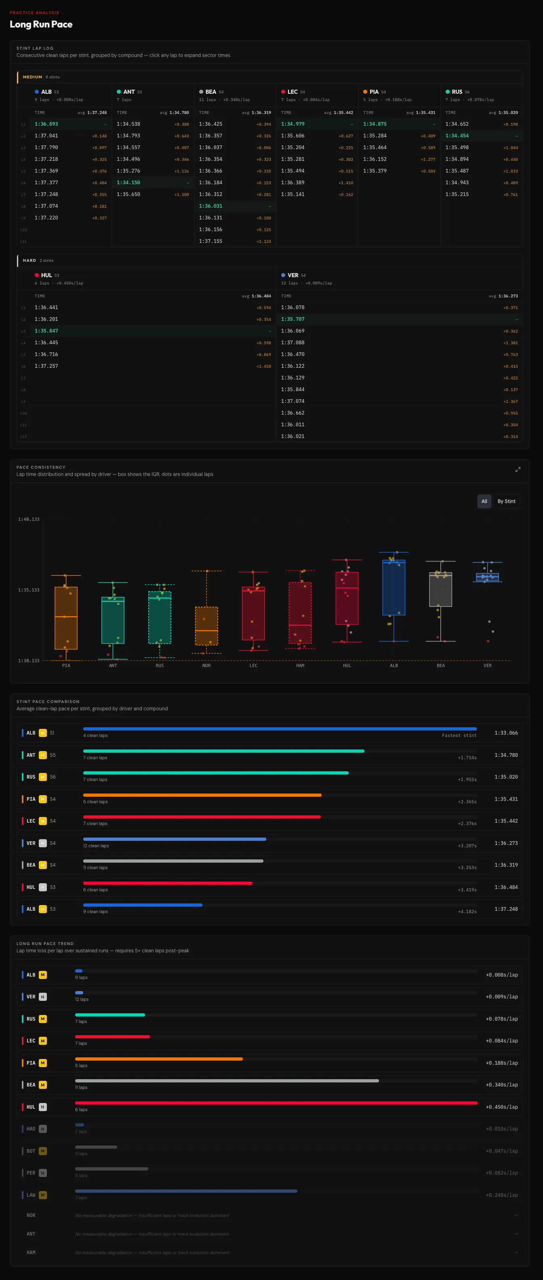Image resolution: width=543 pixels, height=1280 pixels.
Task: Expand the Pace Consistency chart to fullscreen
Action: (518, 469)
